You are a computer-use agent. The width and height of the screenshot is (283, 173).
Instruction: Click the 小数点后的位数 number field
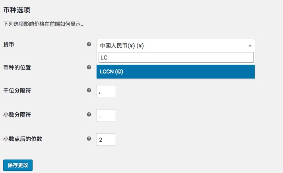(106, 139)
